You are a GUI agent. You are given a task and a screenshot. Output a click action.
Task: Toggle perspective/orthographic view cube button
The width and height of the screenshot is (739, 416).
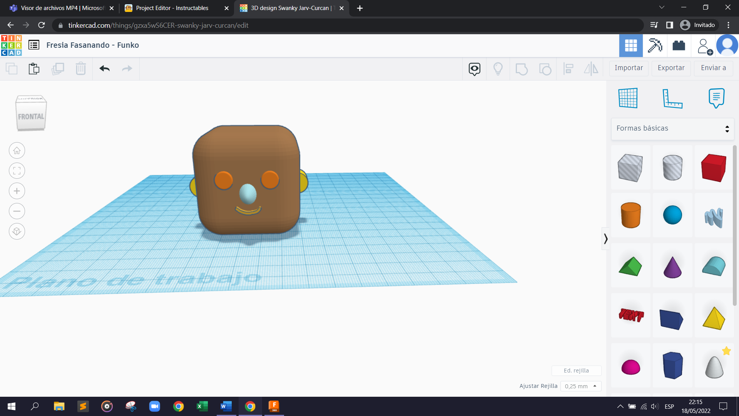[x=17, y=231]
